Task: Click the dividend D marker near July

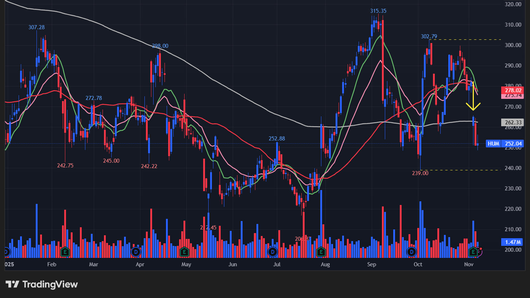Action: pos(272,252)
